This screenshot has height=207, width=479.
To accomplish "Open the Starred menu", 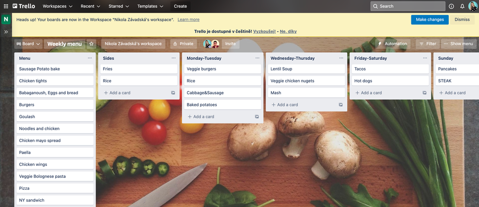I will click(x=118, y=6).
